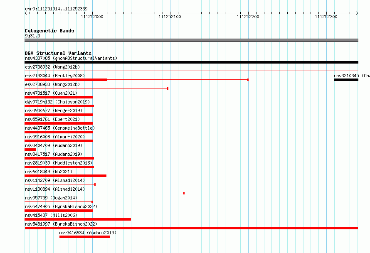Screen dimensions: 370x253
Task: Click the nsv1142709 (Alsmadi2014) label
Action: 55,180
